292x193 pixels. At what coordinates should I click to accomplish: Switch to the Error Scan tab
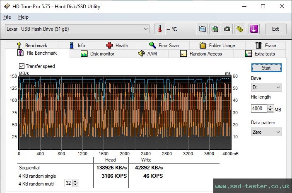coord(164,45)
